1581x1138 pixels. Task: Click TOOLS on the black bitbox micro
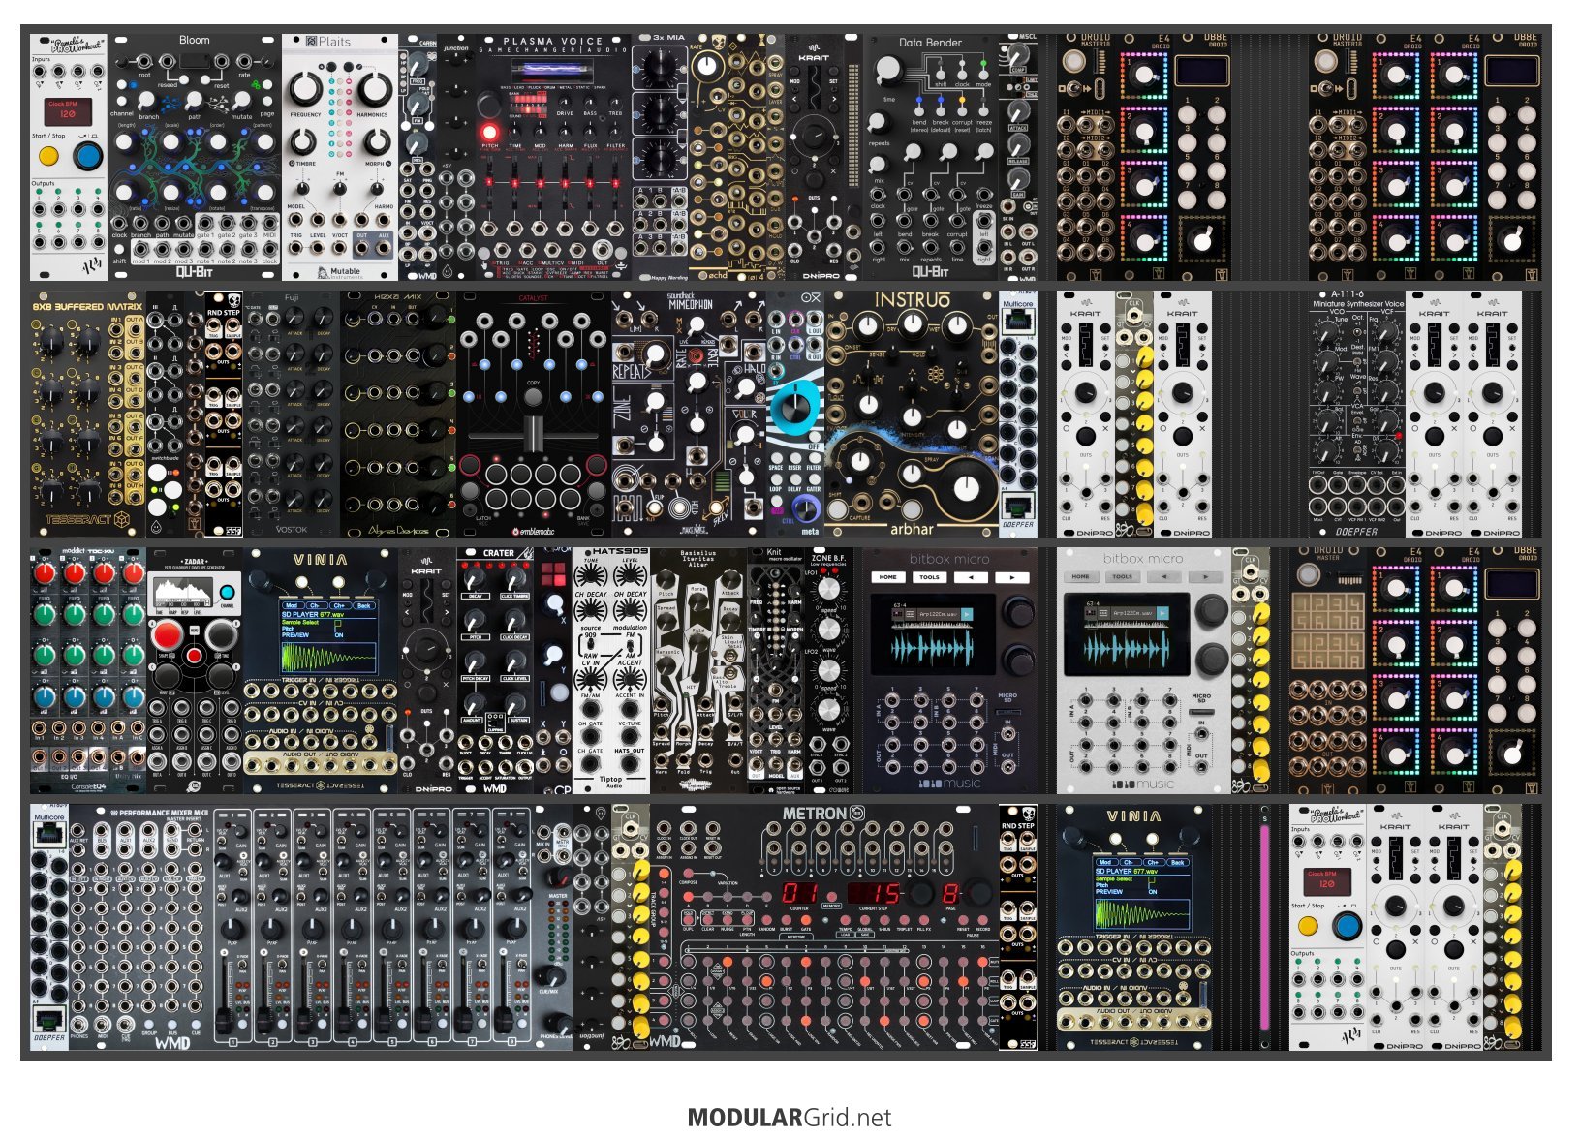[930, 577]
